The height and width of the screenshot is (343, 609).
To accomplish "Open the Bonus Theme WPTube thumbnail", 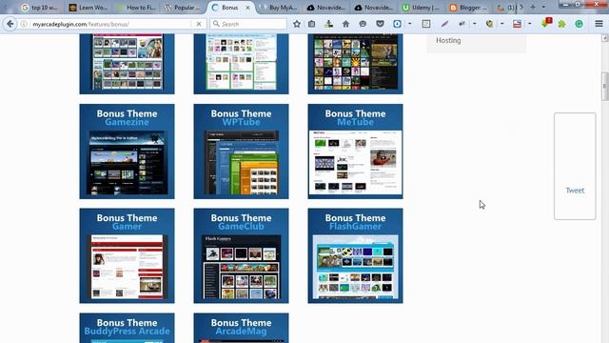I will click(241, 151).
